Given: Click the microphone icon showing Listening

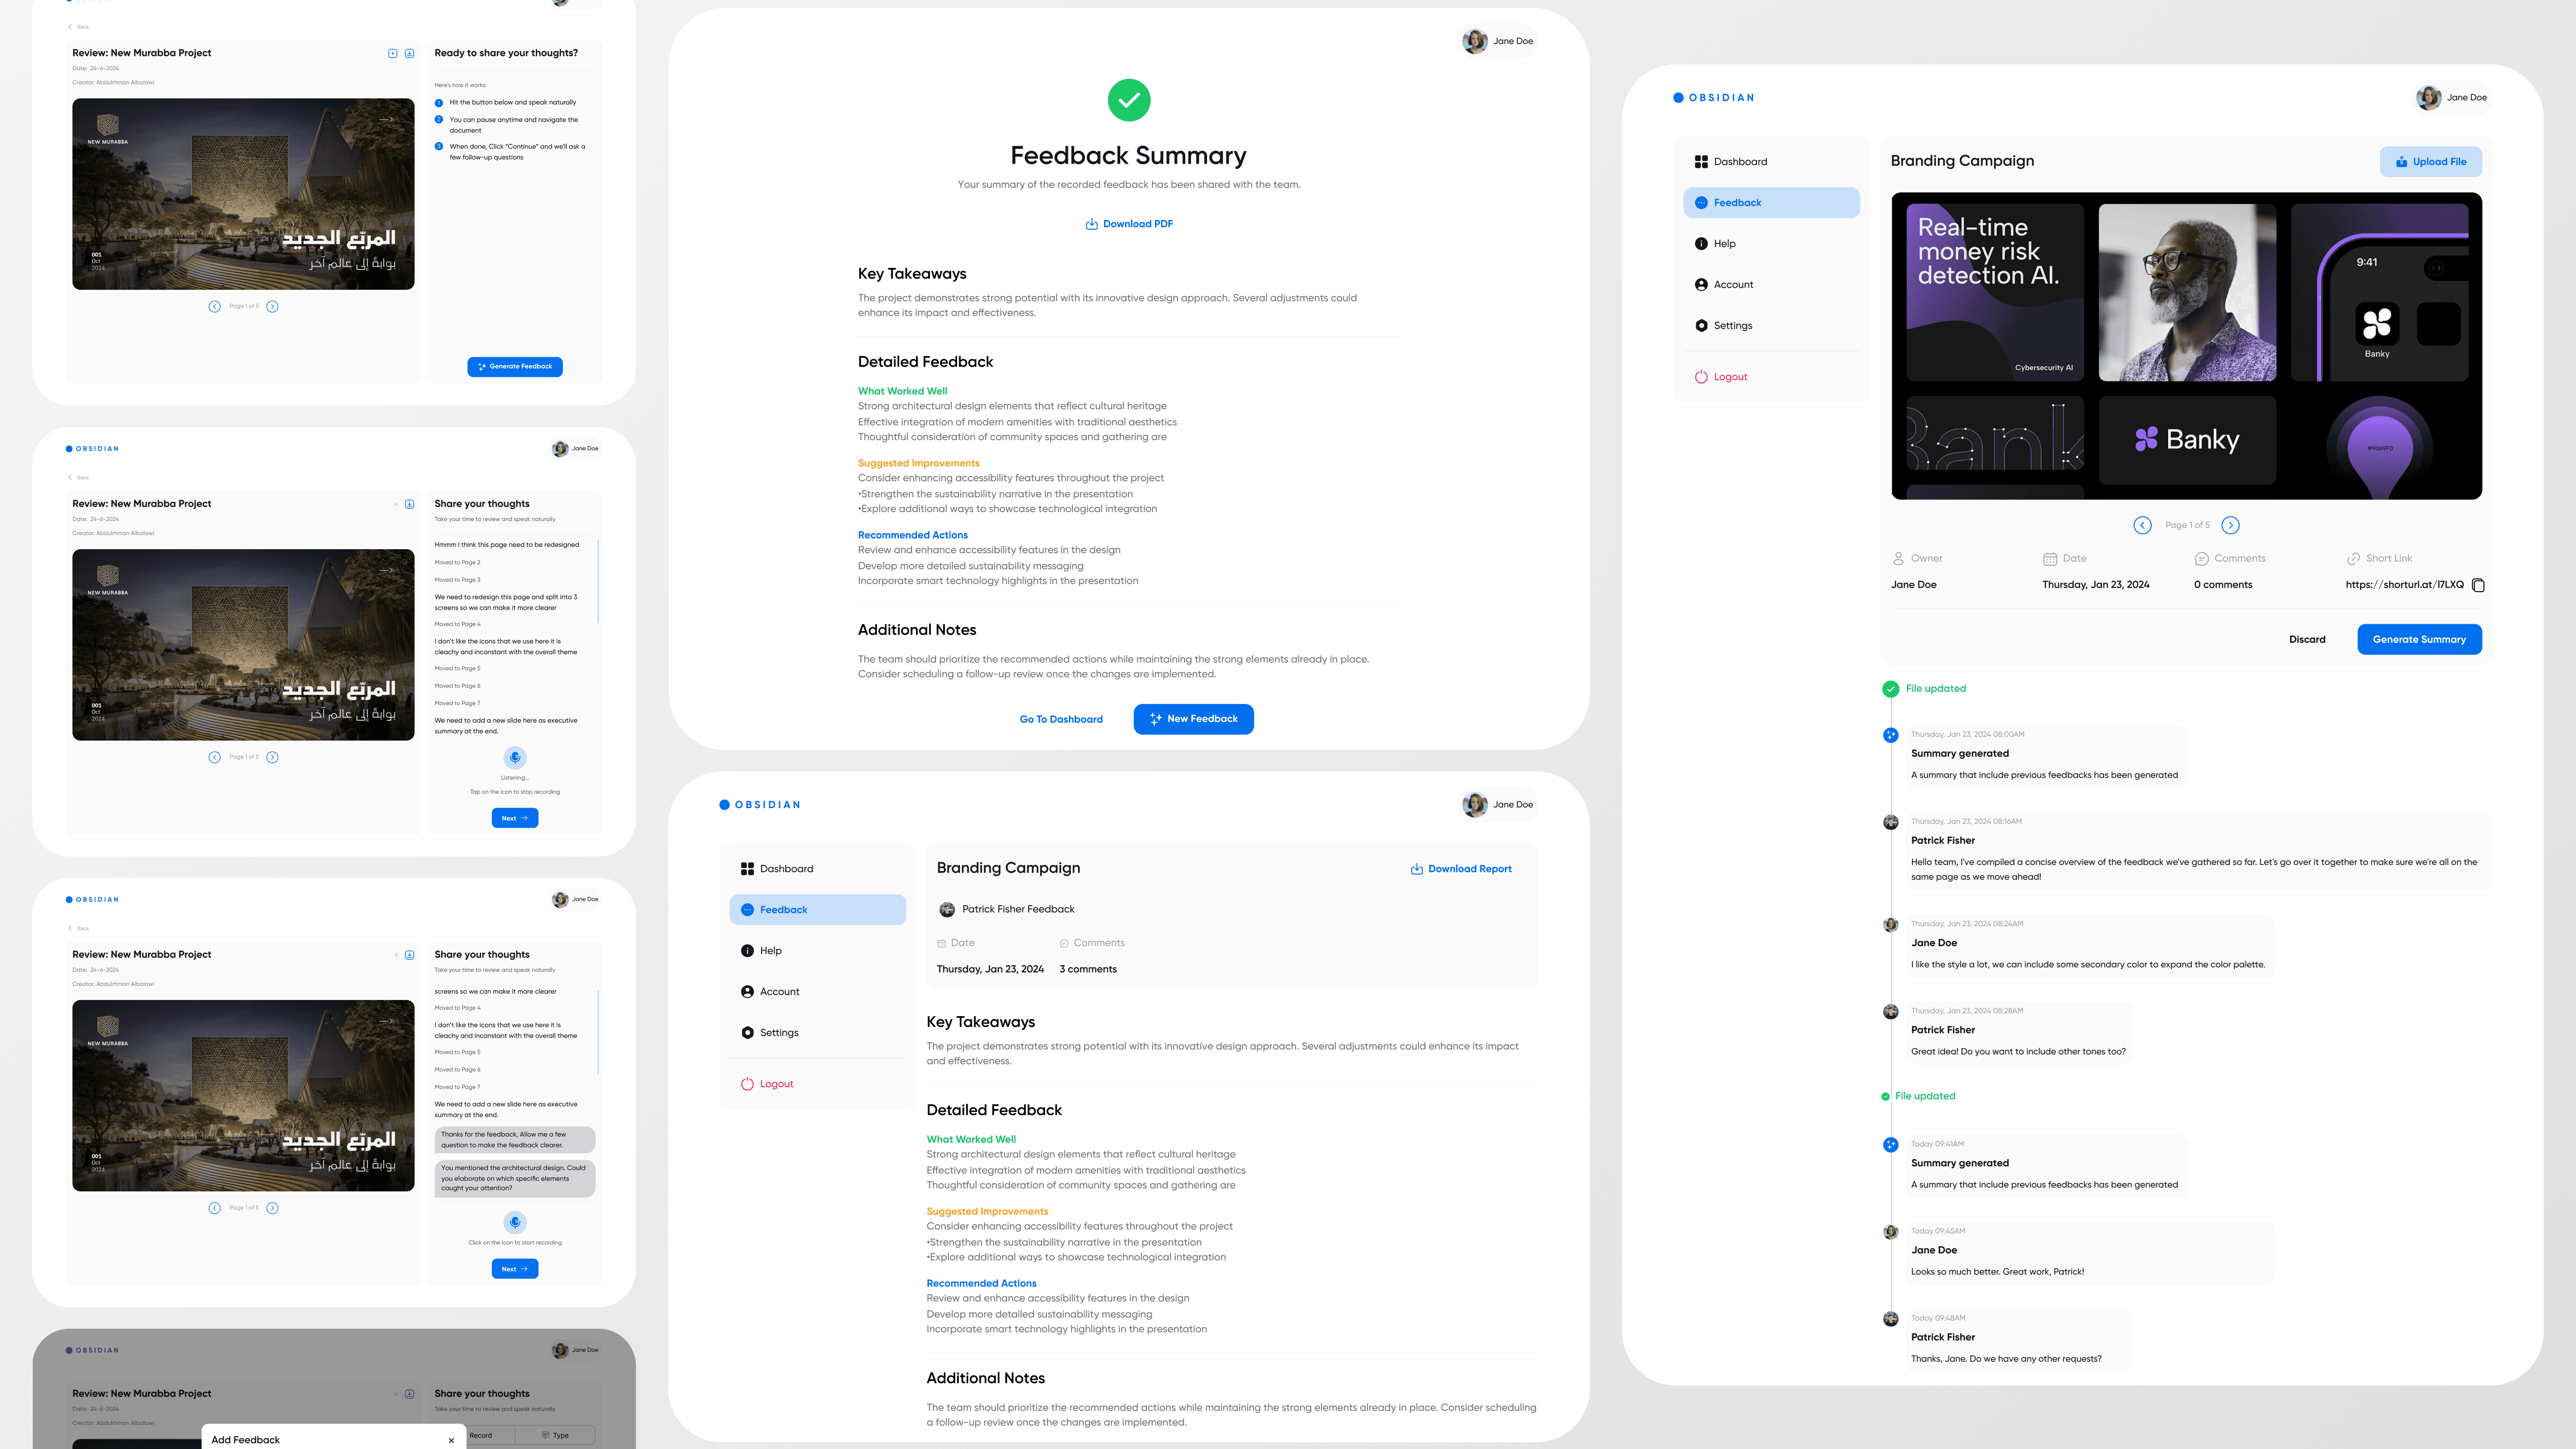Looking at the screenshot, I should pyautogui.click(x=515, y=757).
